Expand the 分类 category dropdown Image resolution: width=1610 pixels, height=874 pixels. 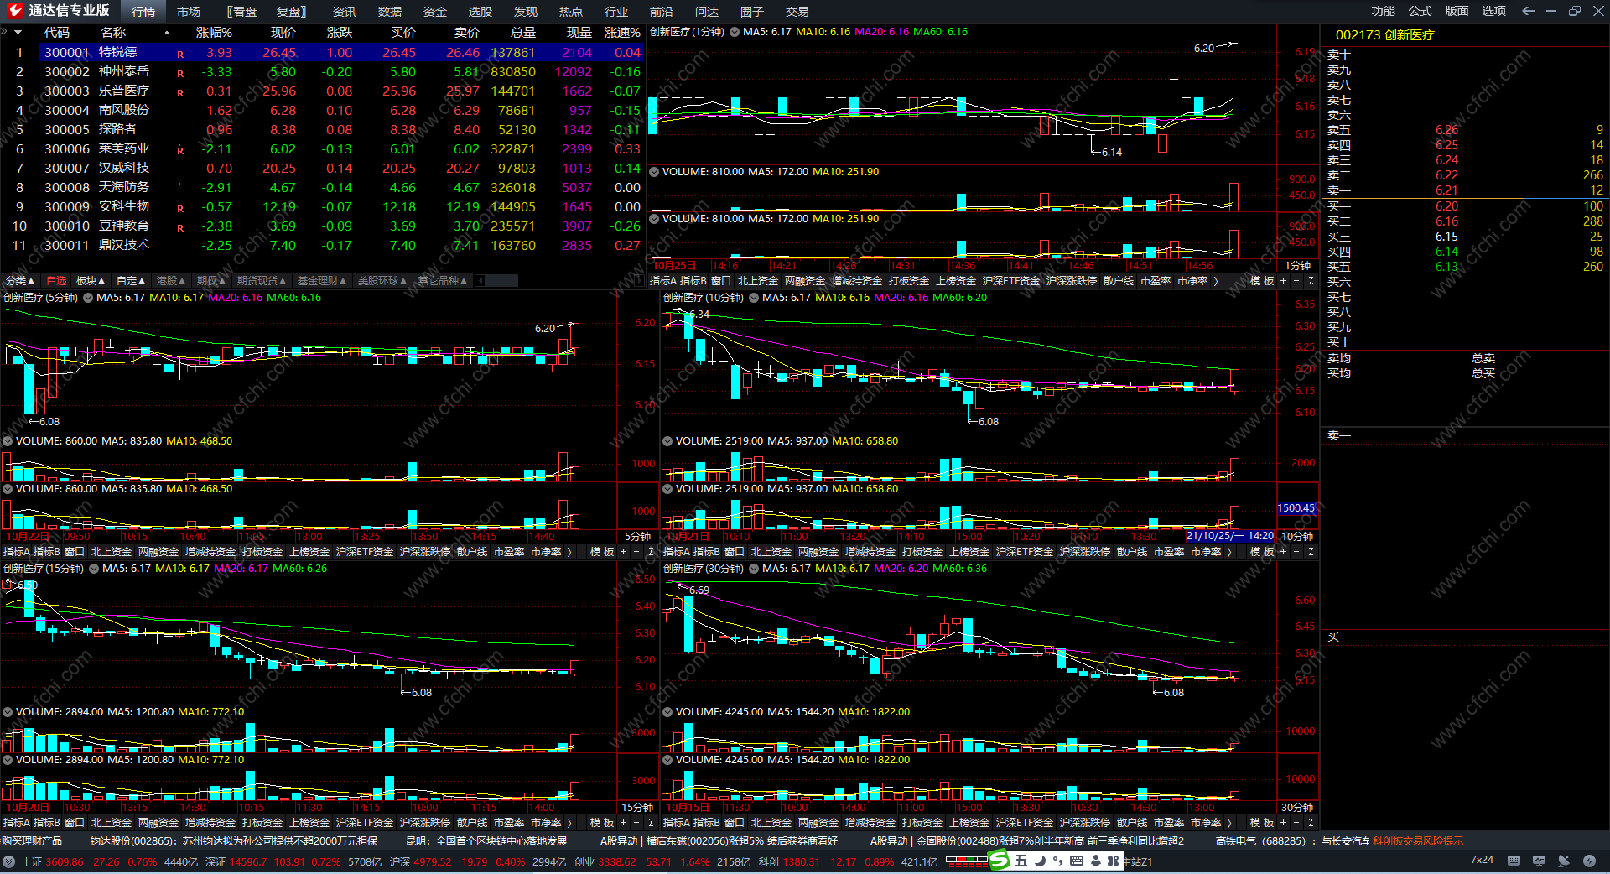(x=20, y=281)
